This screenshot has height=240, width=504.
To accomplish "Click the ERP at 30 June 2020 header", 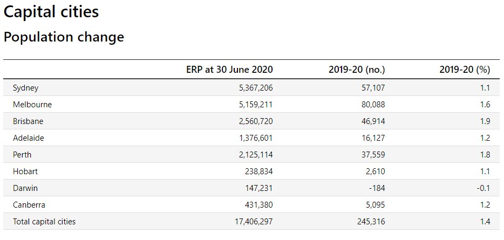I will point(229,70).
